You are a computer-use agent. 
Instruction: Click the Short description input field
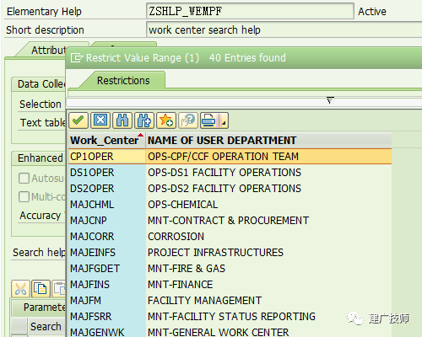point(284,29)
